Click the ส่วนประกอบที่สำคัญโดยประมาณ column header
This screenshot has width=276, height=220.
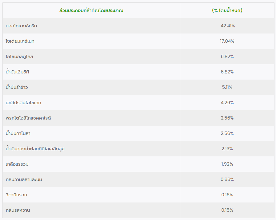91,10
